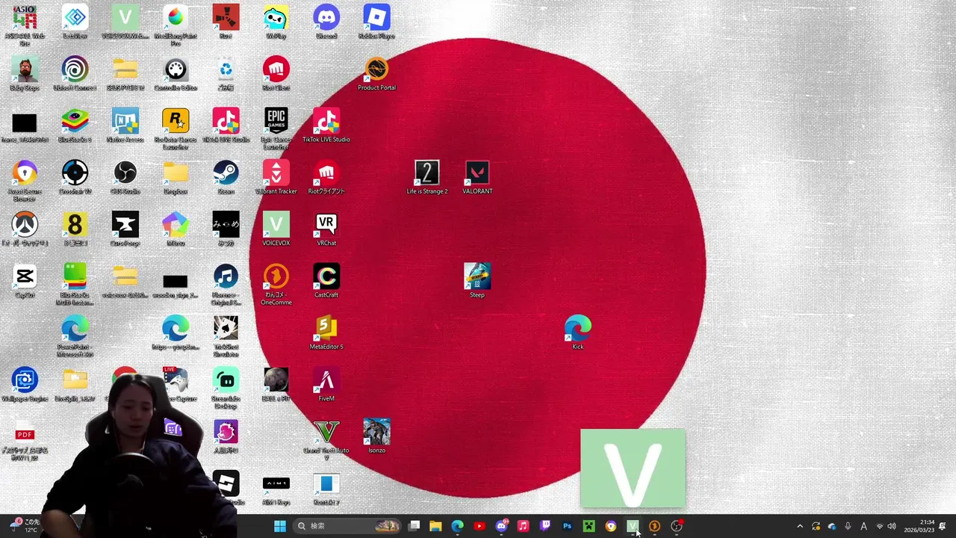The height and width of the screenshot is (538, 956).
Task: Select the Life is Strange 2 icon
Action: (x=427, y=177)
